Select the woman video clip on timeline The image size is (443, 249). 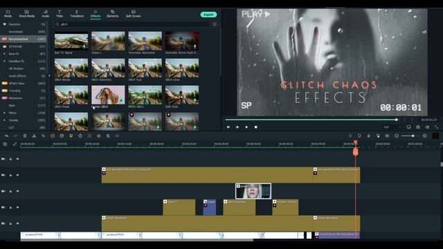click(x=253, y=191)
